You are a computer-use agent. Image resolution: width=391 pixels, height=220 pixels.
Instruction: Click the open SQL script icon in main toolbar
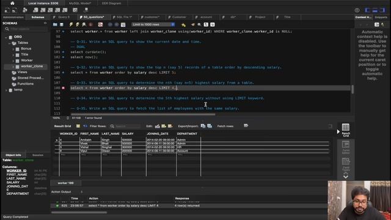15,10
